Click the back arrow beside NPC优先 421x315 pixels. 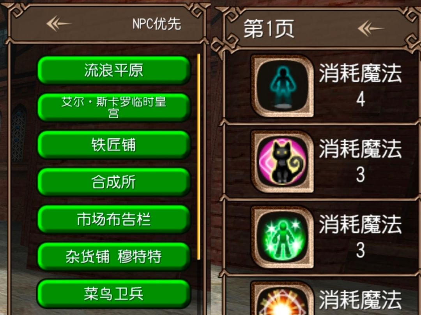coord(58,24)
